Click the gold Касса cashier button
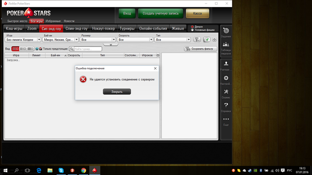The image size is (312, 175). point(197,13)
